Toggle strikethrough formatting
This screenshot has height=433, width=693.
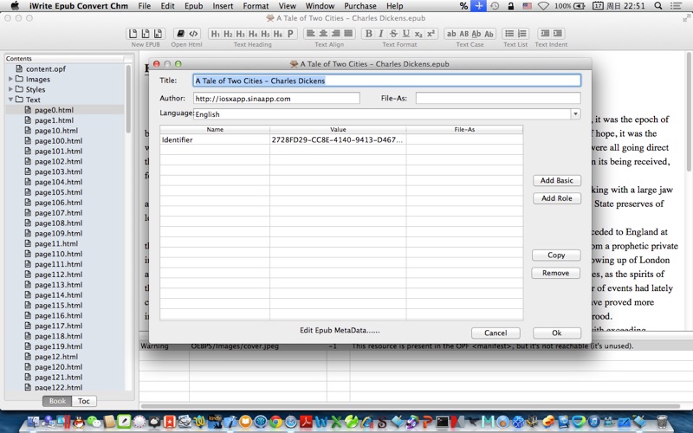393,34
